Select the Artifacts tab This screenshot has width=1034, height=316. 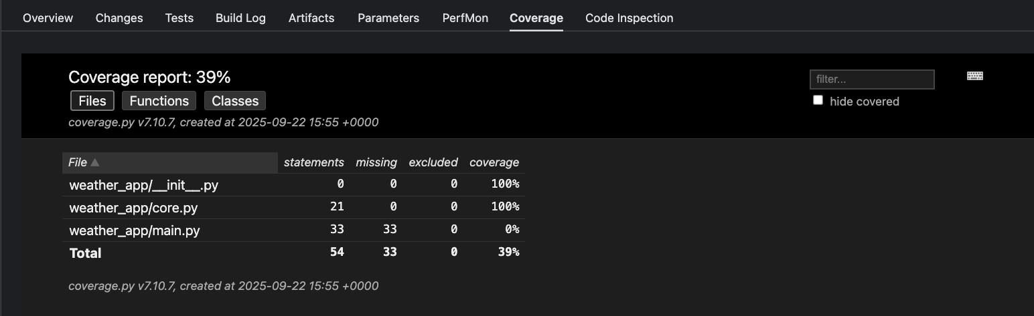pyautogui.click(x=311, y=18)
